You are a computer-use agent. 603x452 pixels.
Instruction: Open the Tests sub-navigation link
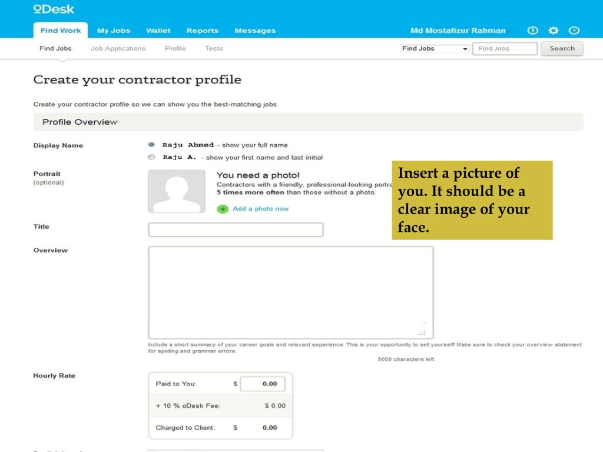click(x=214, y=48)
